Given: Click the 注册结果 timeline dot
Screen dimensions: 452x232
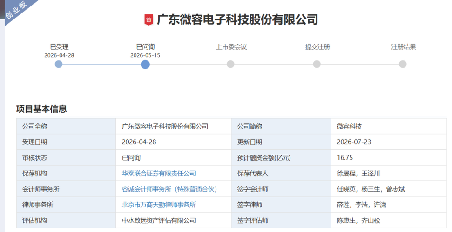Looking at the screenshot, I should click(x=403, y=64).
